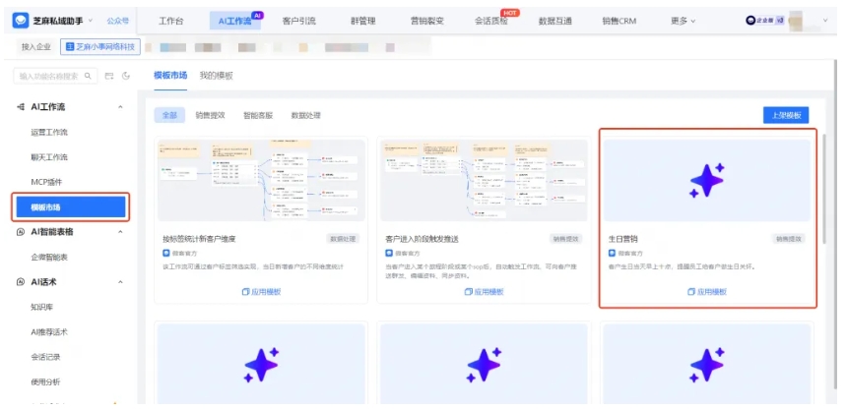
Task: Open the user account dropdown arrow
Action: click(825, 21)
